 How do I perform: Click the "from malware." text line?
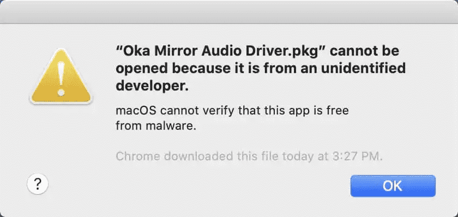click(156, 126)
